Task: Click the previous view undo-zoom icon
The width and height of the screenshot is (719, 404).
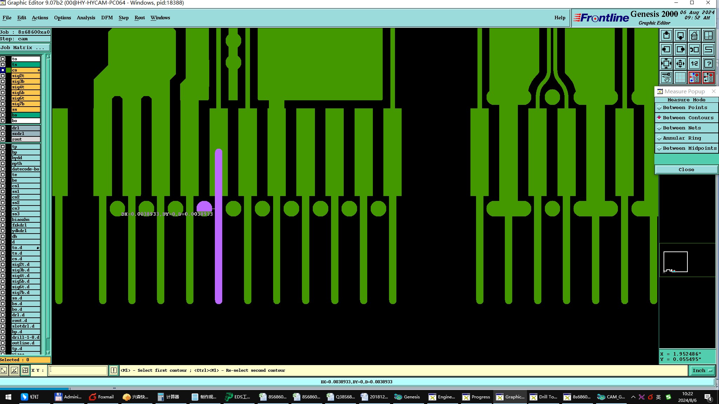Action: pyautogui.click(x=694, y=50)
